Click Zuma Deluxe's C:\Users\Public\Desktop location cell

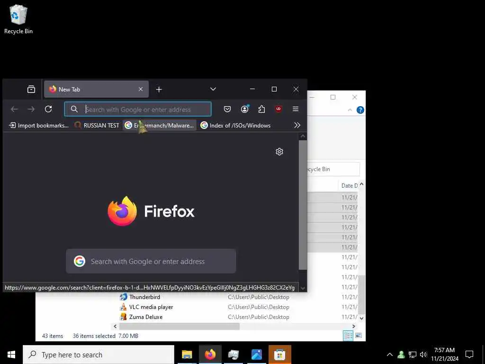259,317
